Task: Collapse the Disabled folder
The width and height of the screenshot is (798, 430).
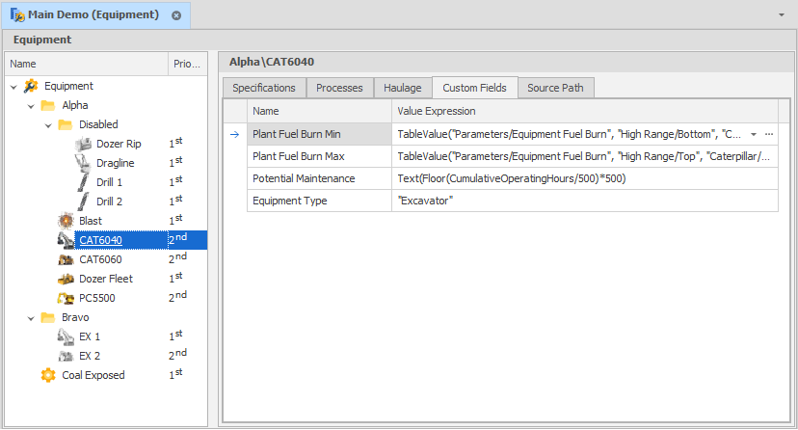Action: 48,125
